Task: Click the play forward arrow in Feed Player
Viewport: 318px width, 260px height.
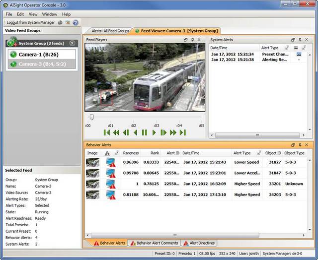Action: tap(154, 132)
